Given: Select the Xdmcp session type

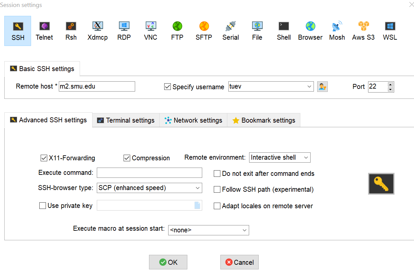Looking at the screenshot, I should 97,31.
